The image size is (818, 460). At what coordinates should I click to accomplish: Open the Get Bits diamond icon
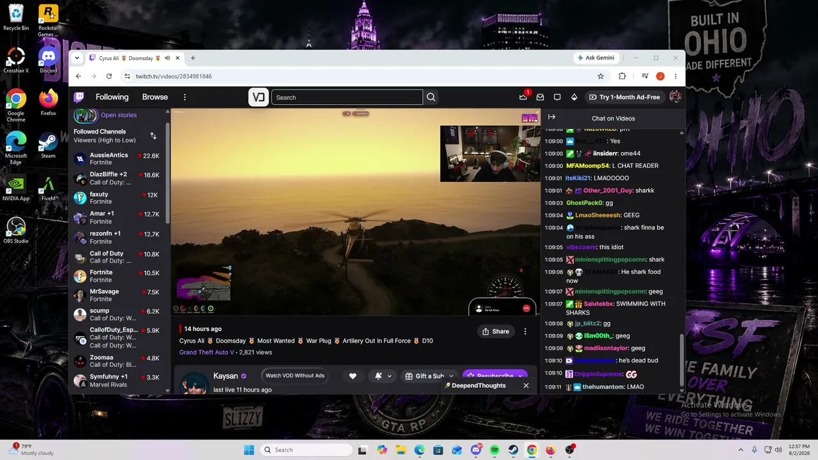coord(574,97)
